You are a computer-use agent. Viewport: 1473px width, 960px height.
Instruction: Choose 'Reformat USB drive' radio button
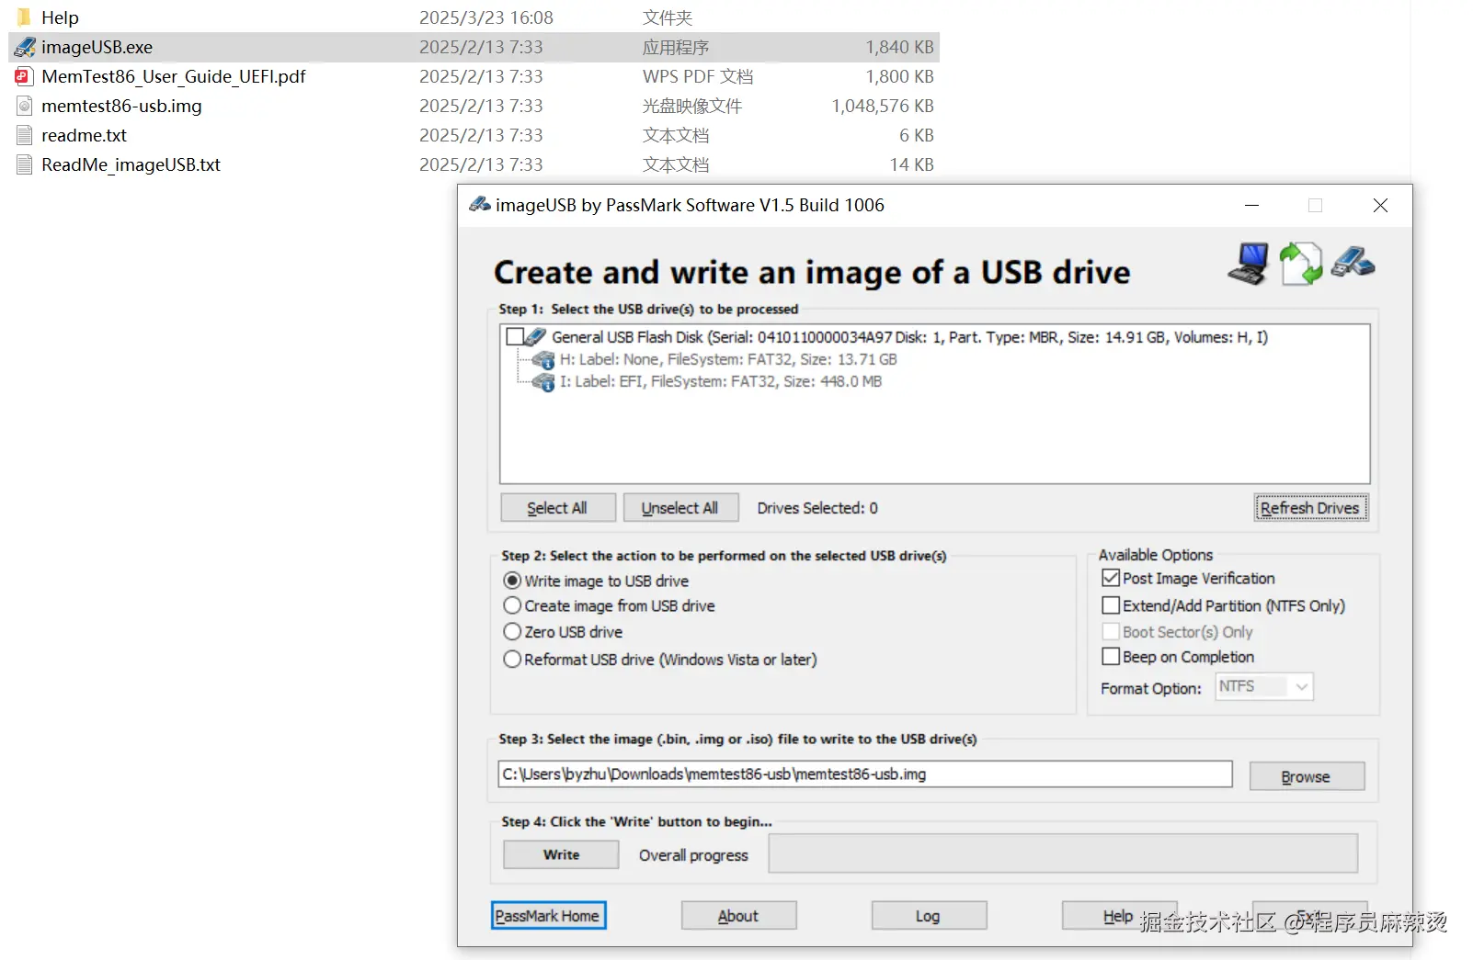click(512, 660)
